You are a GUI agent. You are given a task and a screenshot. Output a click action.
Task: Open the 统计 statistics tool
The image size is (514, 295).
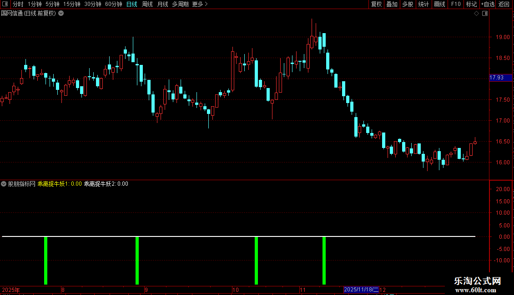pyautogui.click(x=423, y=4)
